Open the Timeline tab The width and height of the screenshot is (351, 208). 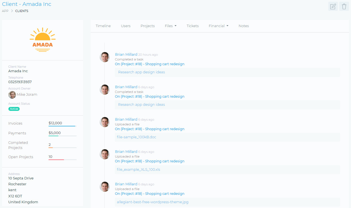click(x=103, y=26)
